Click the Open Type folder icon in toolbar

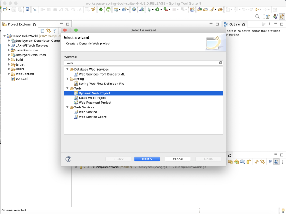pyautogui.click(x=199, y=10)
